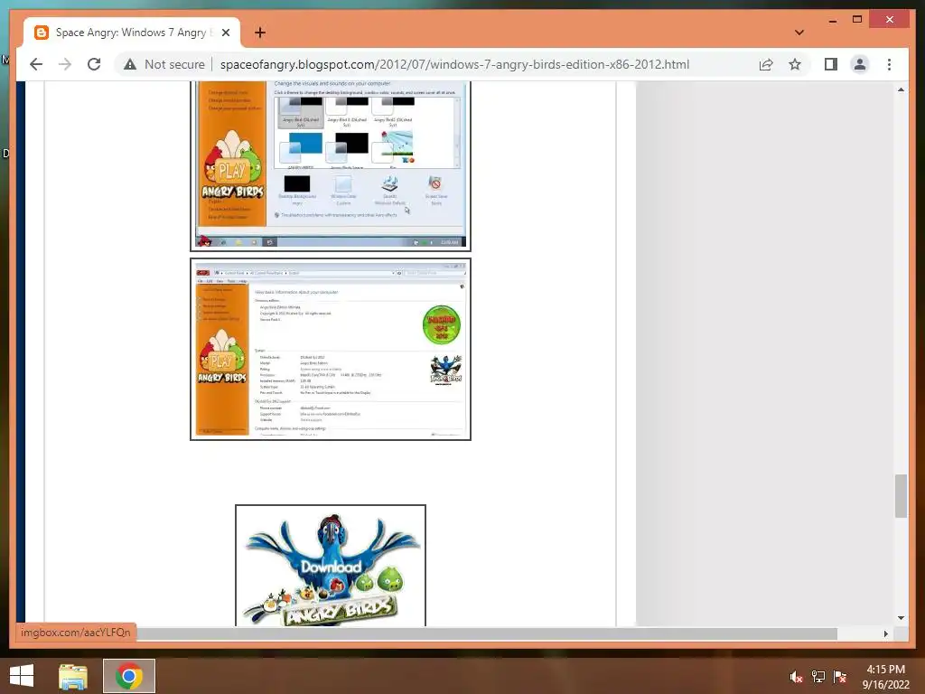This screenshot has height=694, width=925.
Task: Click the Angry Birds Download image
Action: (331, 566)
